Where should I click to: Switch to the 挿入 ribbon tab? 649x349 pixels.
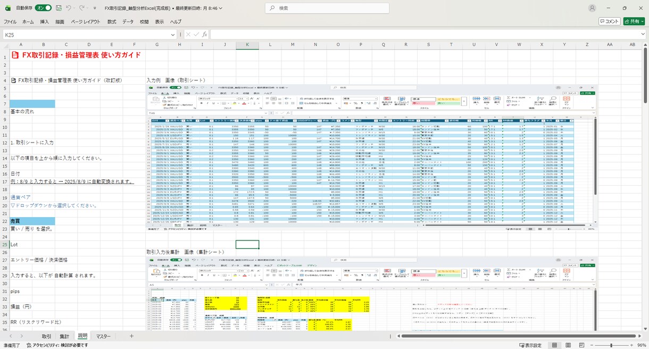click(44, 22)
